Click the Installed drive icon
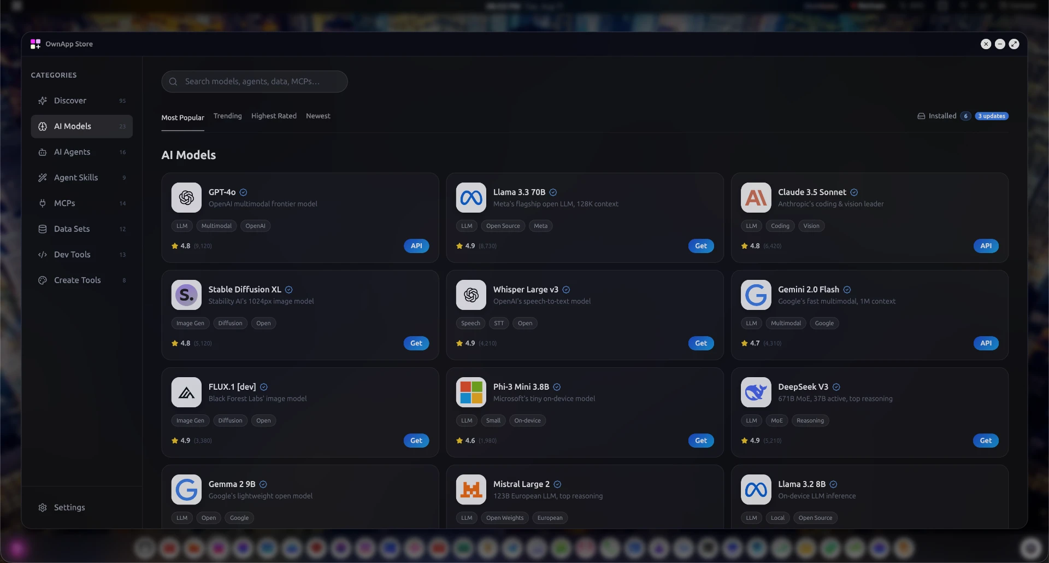The height and width of the screenshot is (563, 1049). 921,116
